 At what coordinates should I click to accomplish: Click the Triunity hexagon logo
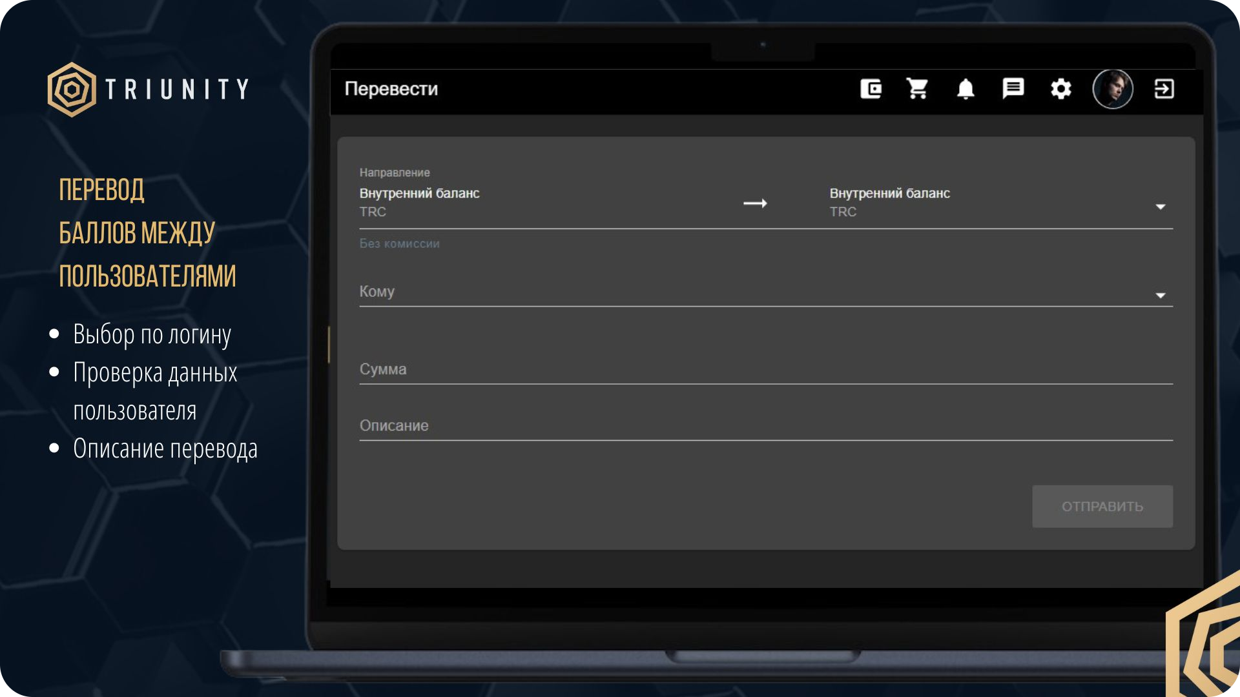[72, 89]
